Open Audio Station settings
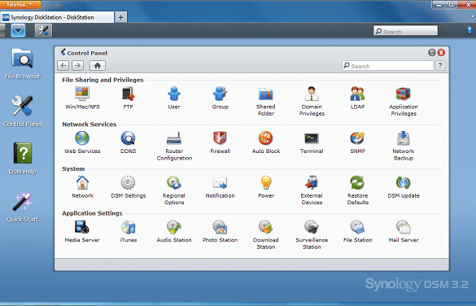This screenshot has width=476, height=306. pos(174,227)
